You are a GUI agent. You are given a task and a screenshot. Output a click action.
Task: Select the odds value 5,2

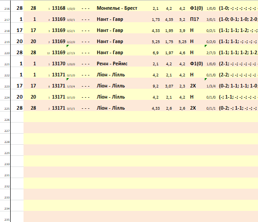coord(182,20)
